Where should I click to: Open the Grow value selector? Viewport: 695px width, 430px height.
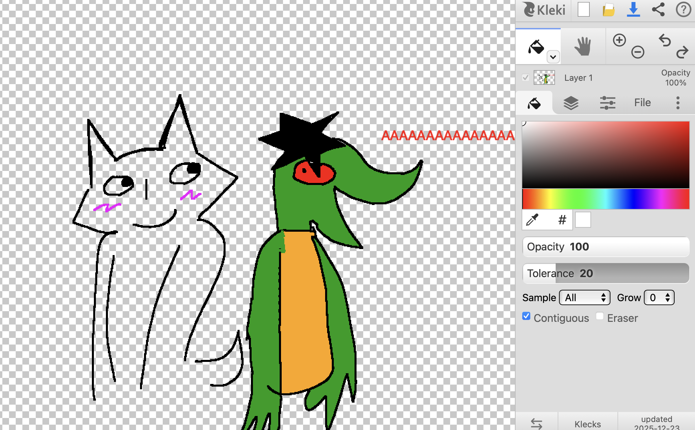(x=659, y=297)
